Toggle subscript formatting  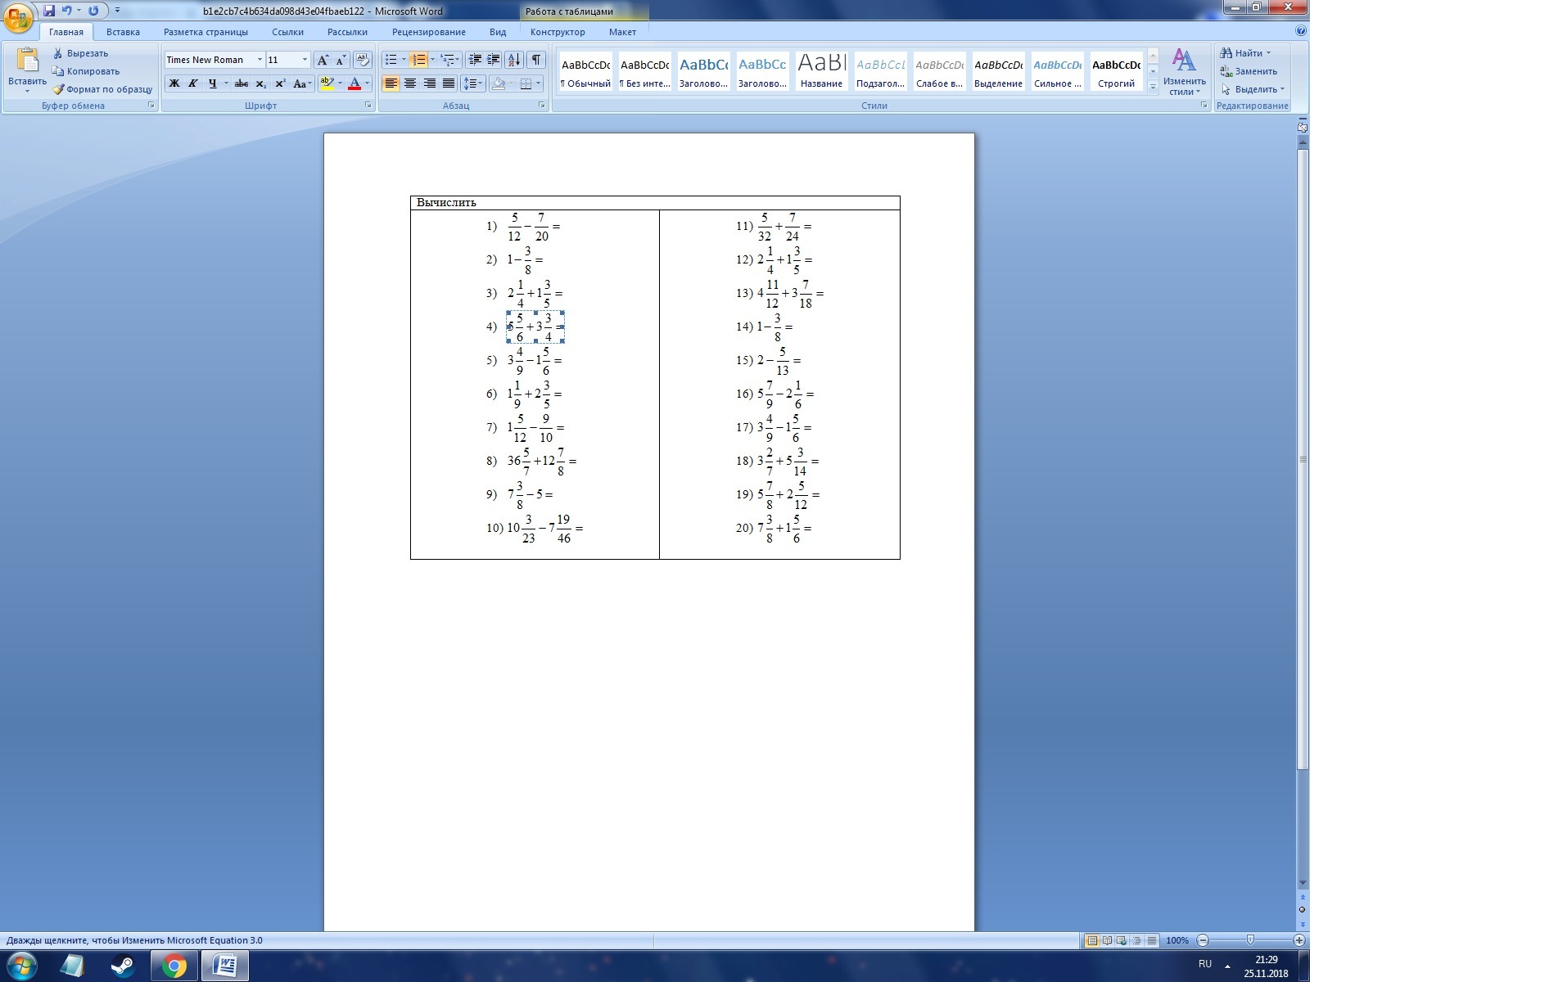pyautogui.click(x=261, y=83)
